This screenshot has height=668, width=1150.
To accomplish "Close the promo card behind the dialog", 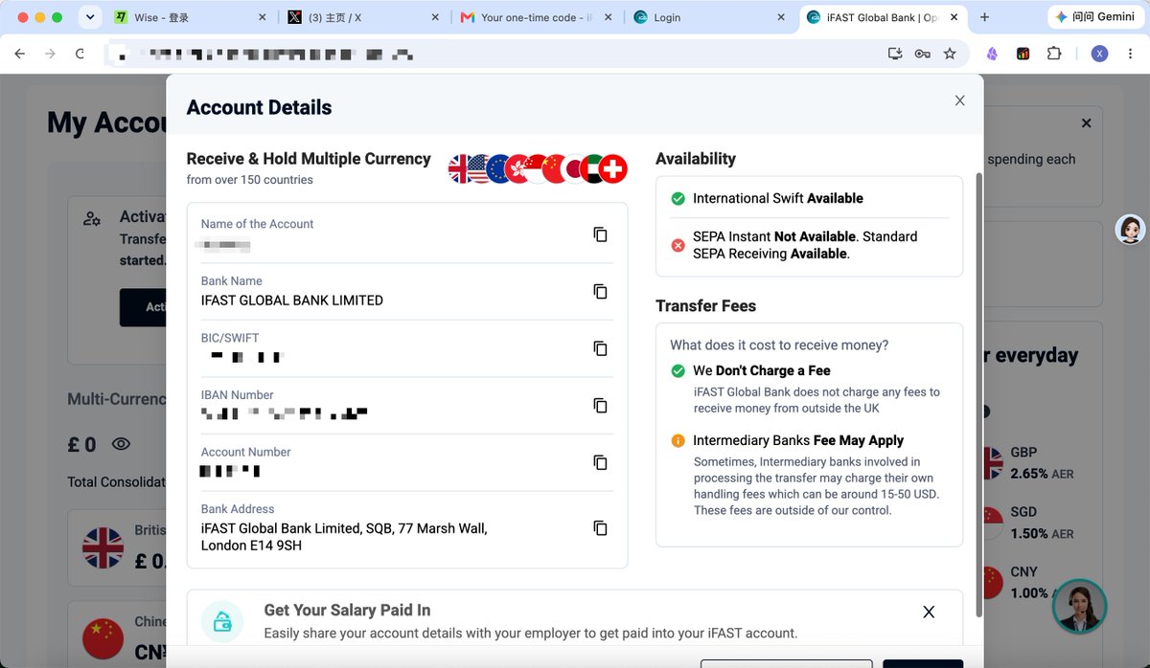I will point(1086,123).
